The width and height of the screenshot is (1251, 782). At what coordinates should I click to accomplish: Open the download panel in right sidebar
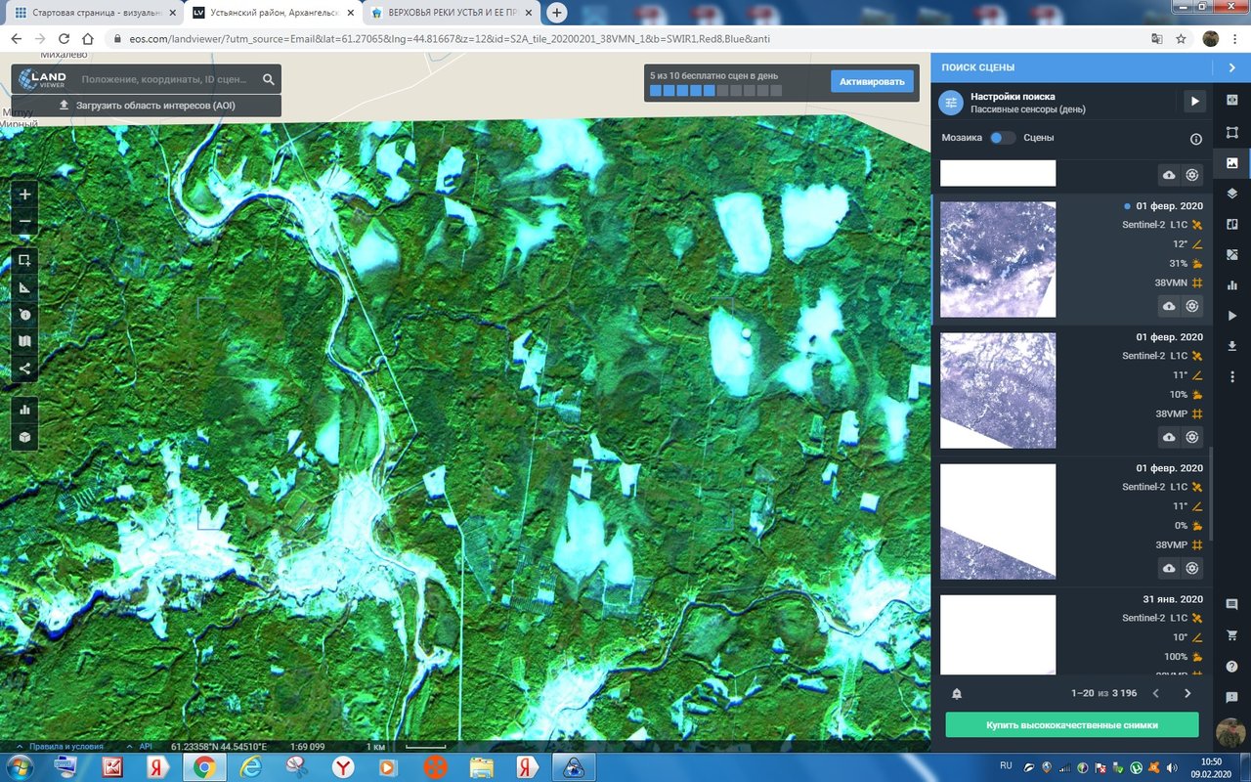1231,346
